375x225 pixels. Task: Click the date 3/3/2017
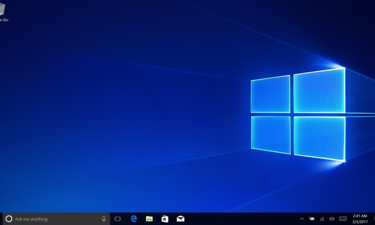click(x=360, y=222)
